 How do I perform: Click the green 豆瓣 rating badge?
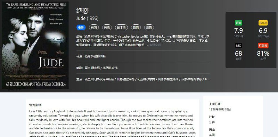click(238, 23)
